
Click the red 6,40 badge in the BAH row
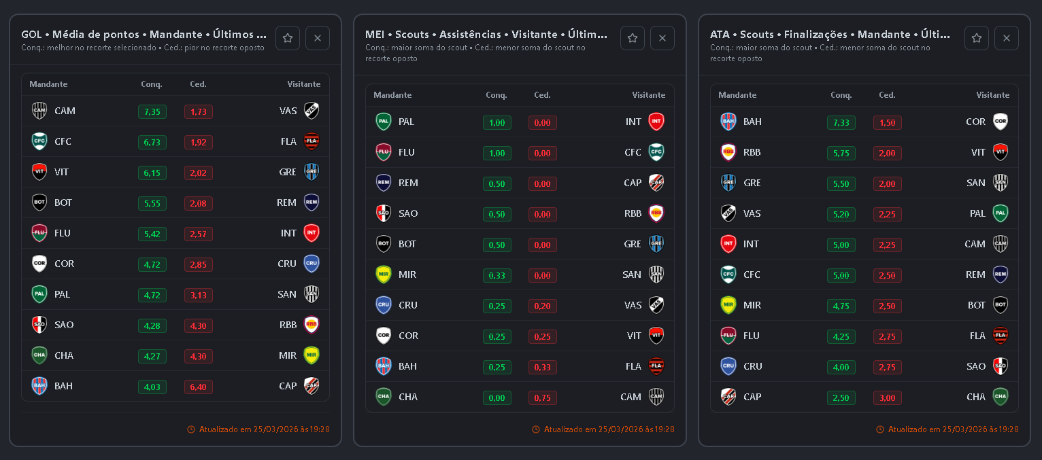pyautogui.click(x=199, y=387)
